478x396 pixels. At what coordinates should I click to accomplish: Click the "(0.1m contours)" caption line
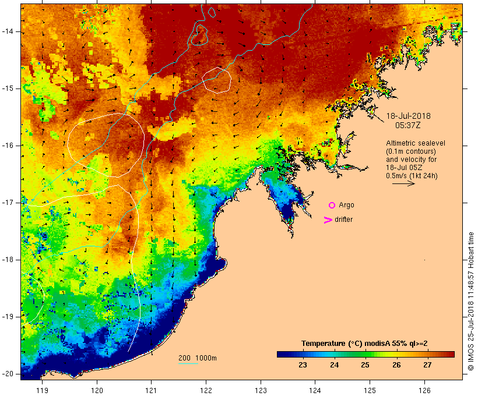pyautogui.click(x=410, y=151)
